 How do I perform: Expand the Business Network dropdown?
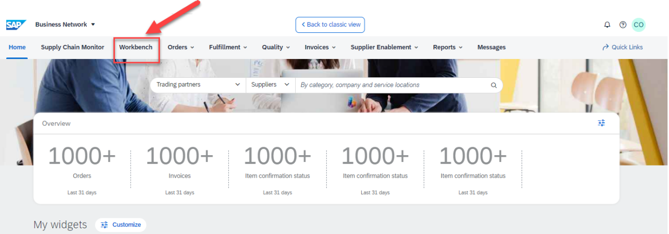click(65, 25)
